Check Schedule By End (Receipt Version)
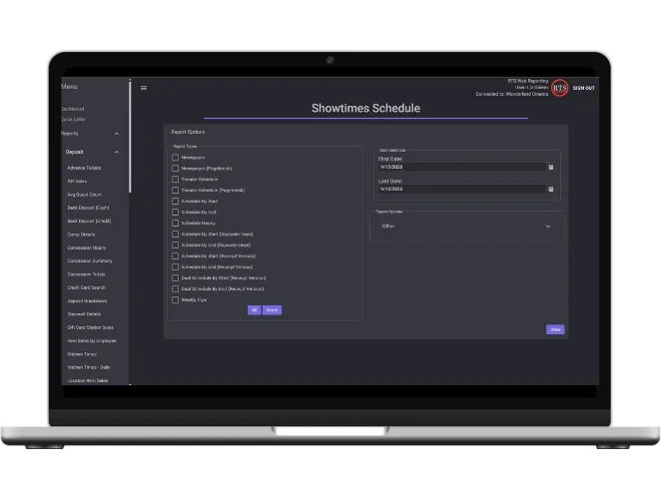 point(176,266)
